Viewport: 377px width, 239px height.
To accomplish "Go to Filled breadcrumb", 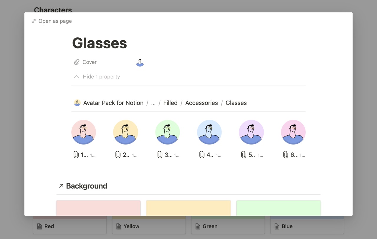I will point(170,103).
